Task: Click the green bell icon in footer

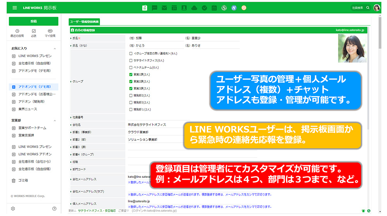Action: tap(363, 211)
